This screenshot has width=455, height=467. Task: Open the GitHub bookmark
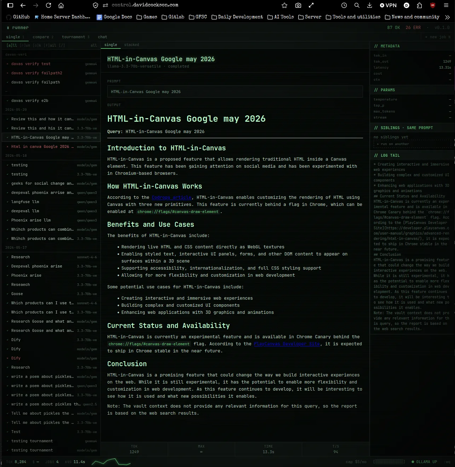tap(18, 17)
